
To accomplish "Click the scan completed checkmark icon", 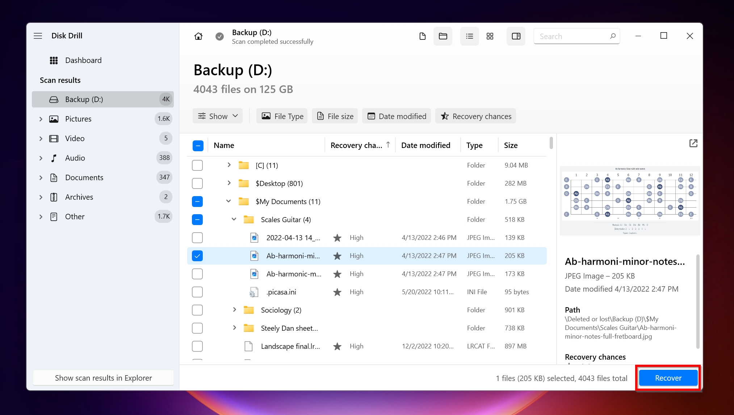I will point(219,36).
